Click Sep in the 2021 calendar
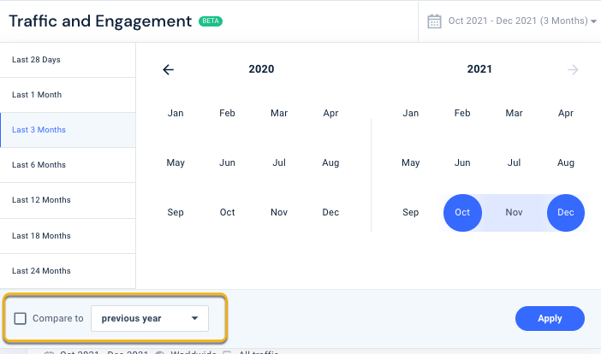This screenshot has height=354, width=601. (x=410, y=212)
